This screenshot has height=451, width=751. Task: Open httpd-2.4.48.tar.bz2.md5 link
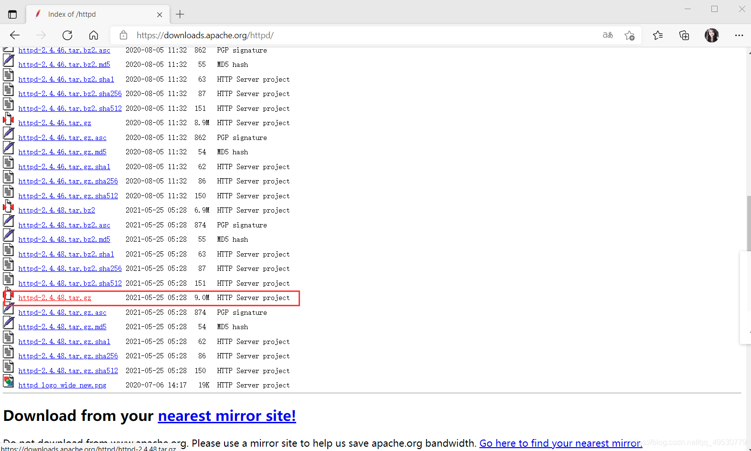coord(64,239)
